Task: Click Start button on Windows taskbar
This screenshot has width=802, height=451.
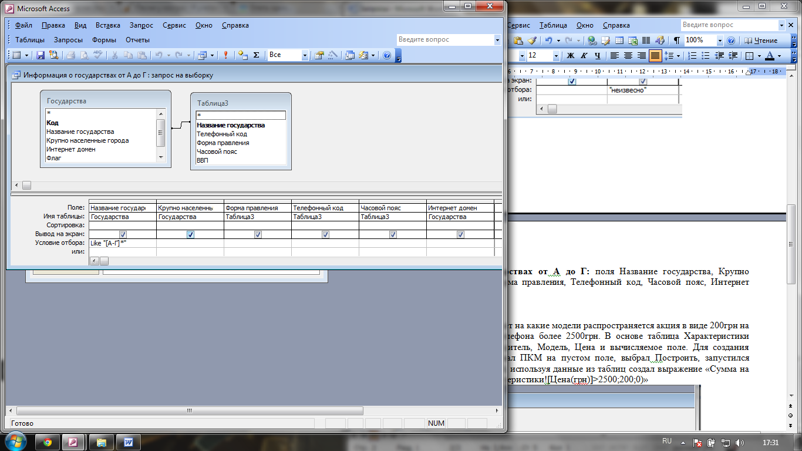Action: point(15,442)
